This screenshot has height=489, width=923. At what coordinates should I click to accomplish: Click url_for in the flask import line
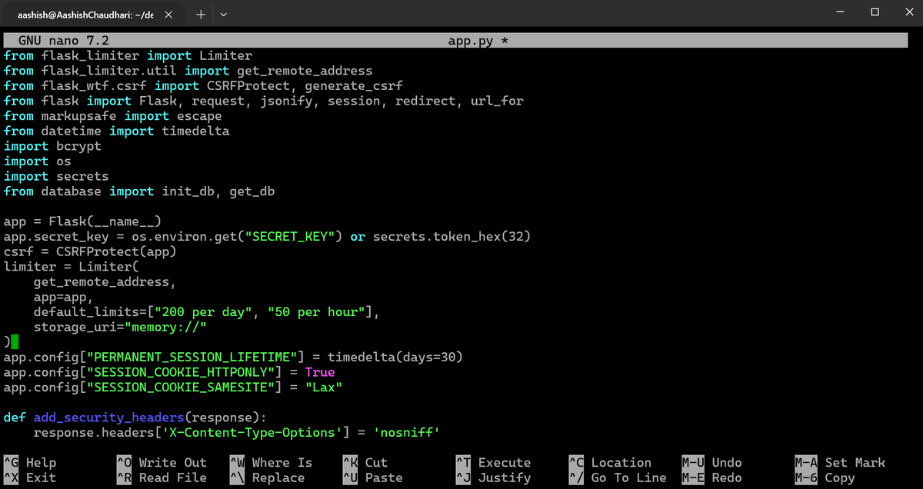point(497,101)
